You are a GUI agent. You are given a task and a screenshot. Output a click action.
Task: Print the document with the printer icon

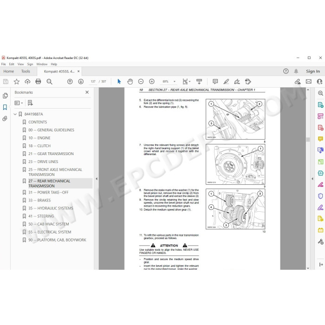coord(38,81)
